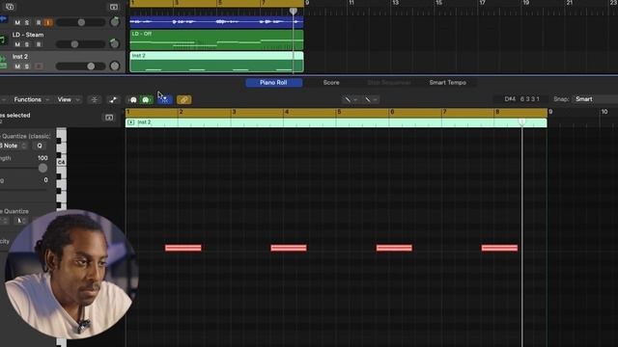Toggle the green MIDI Out icon
This screenshot has height=347, width=618.
146,100
